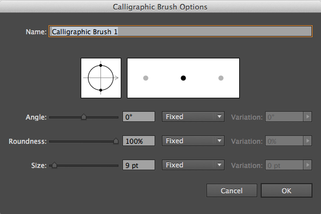This screenshot has height=214, width=321.
Task: Click the left gray variation sample dot
Action: (x=146, y=78)
